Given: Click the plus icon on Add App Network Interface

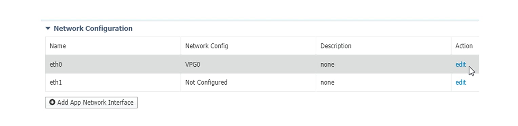Looking at the screenshot, I should tap(52, 102).
